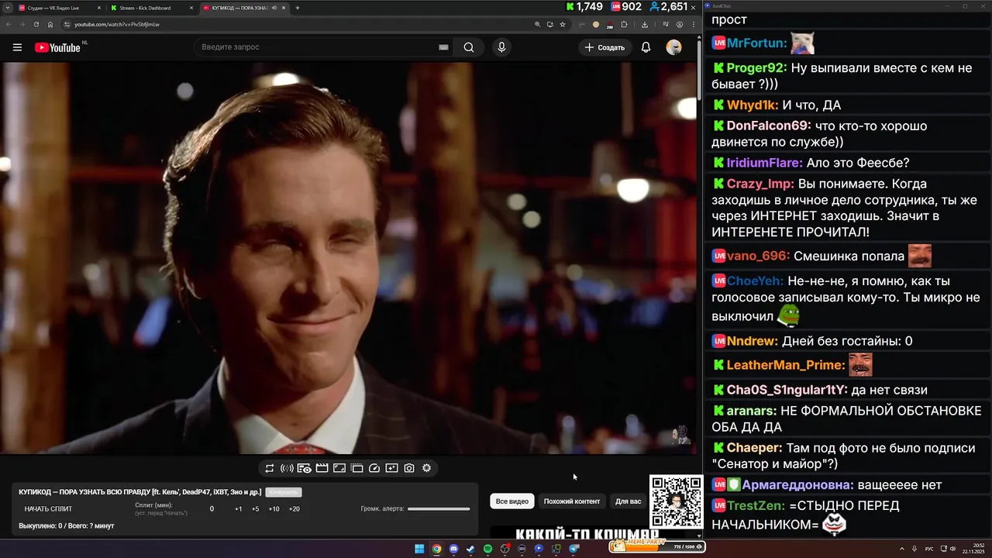Open the browser downloads icon
Screen dimensions: 992x558
(645, 24)
